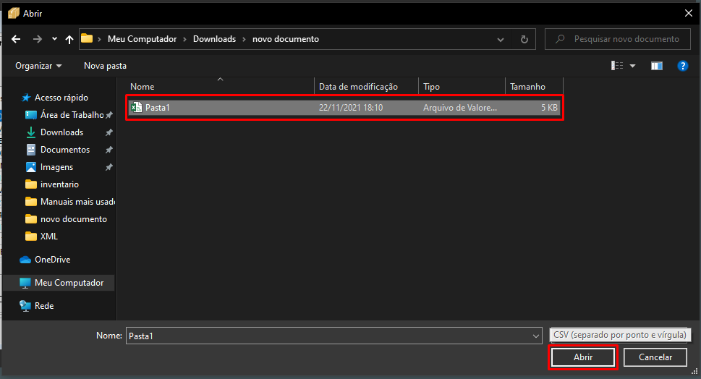
Task: Click the Manuais mais usados folder icon
Action: 31,202
